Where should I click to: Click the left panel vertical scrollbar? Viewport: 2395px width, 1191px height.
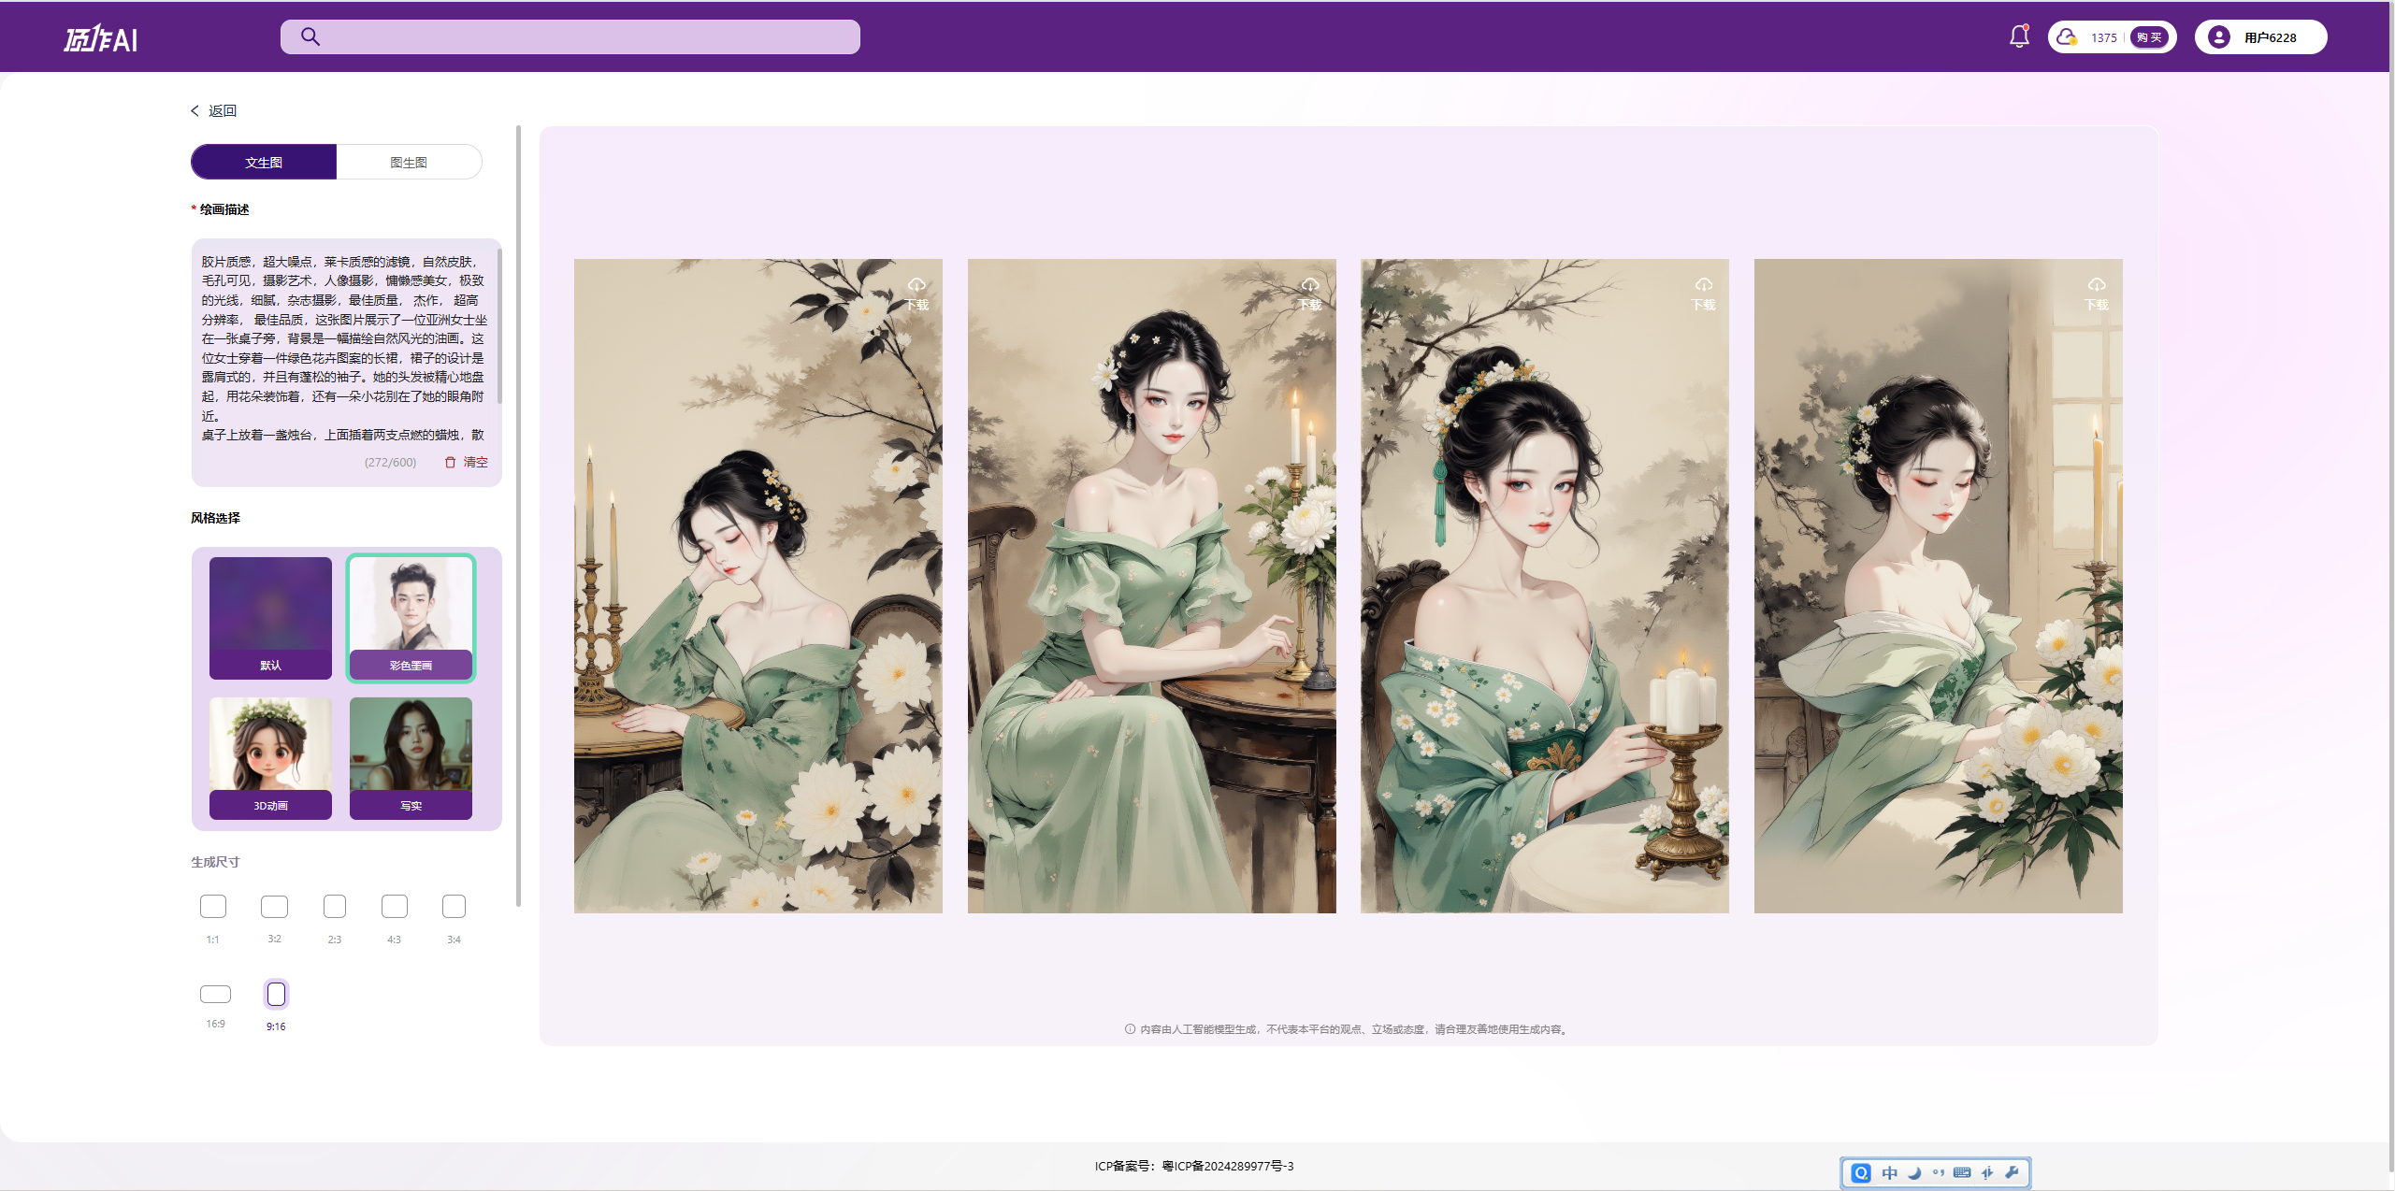click(x=519, y=514)
